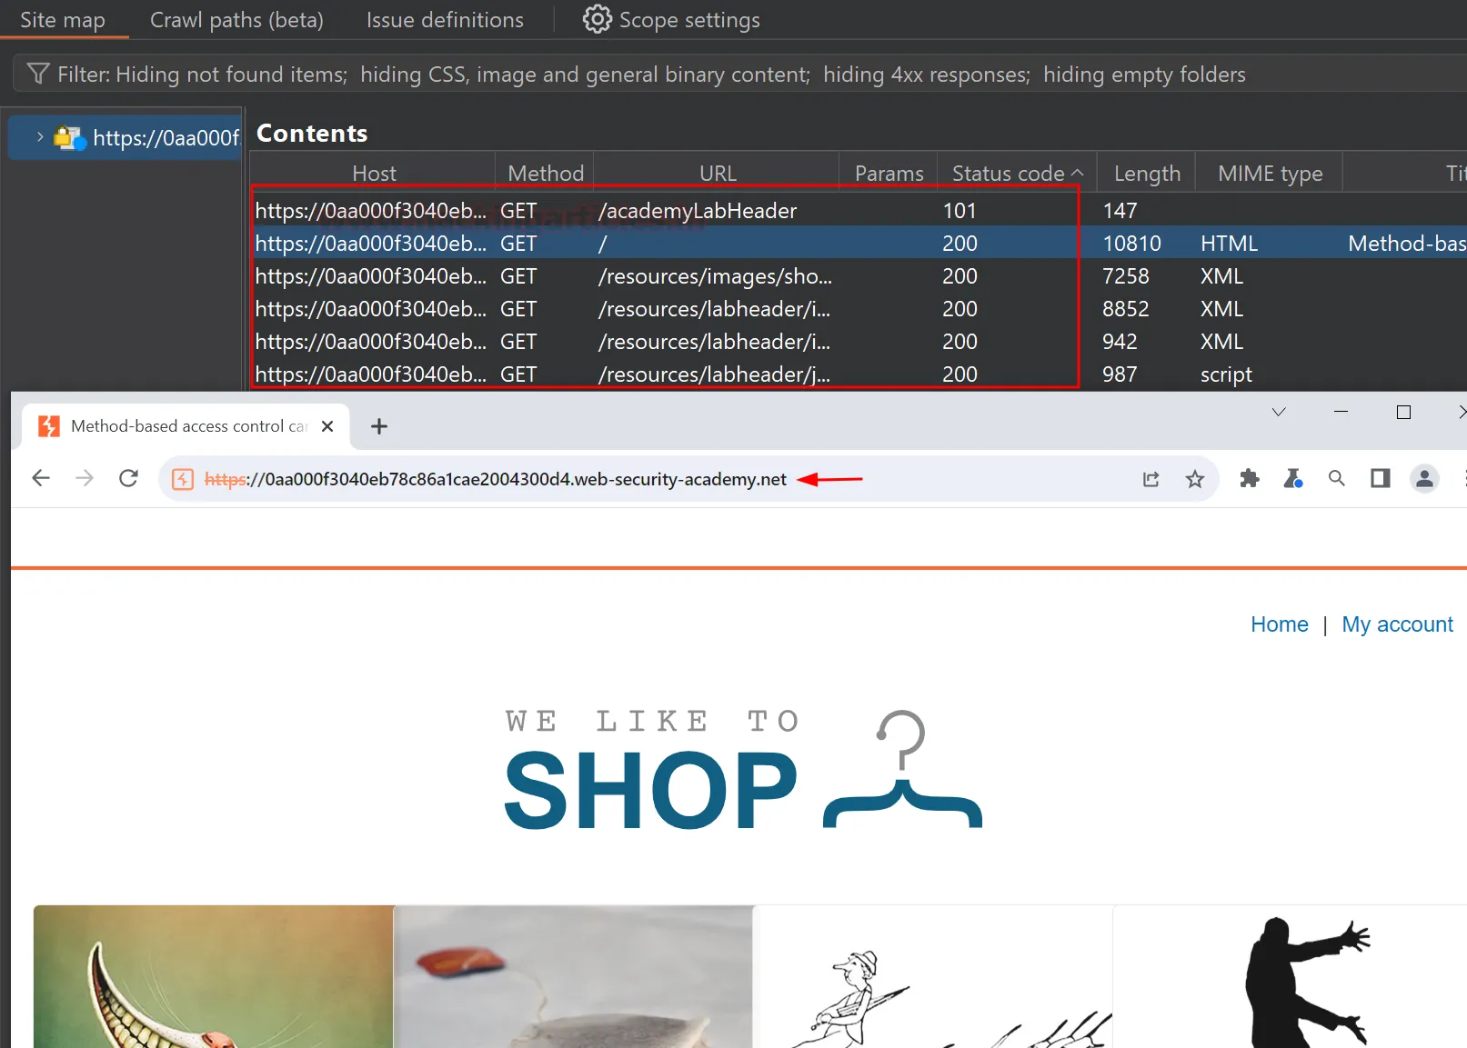The image size is (1467, 1048).
Task: Open the tab search chevron dropdown
Action: [x=1279, y=412]
